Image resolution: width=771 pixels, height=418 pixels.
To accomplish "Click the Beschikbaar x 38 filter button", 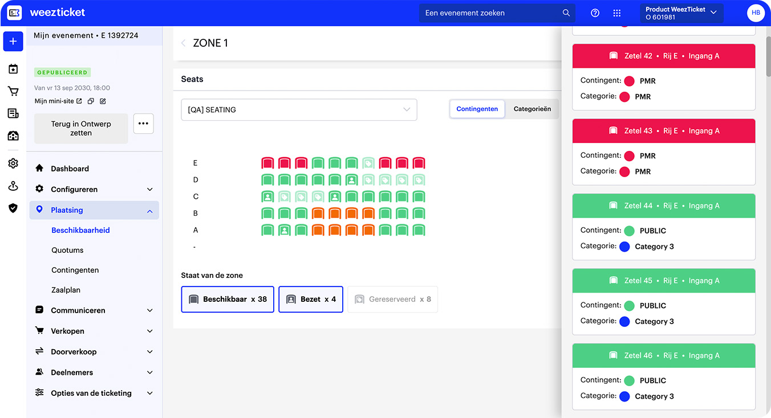I will tap(227, 299).
